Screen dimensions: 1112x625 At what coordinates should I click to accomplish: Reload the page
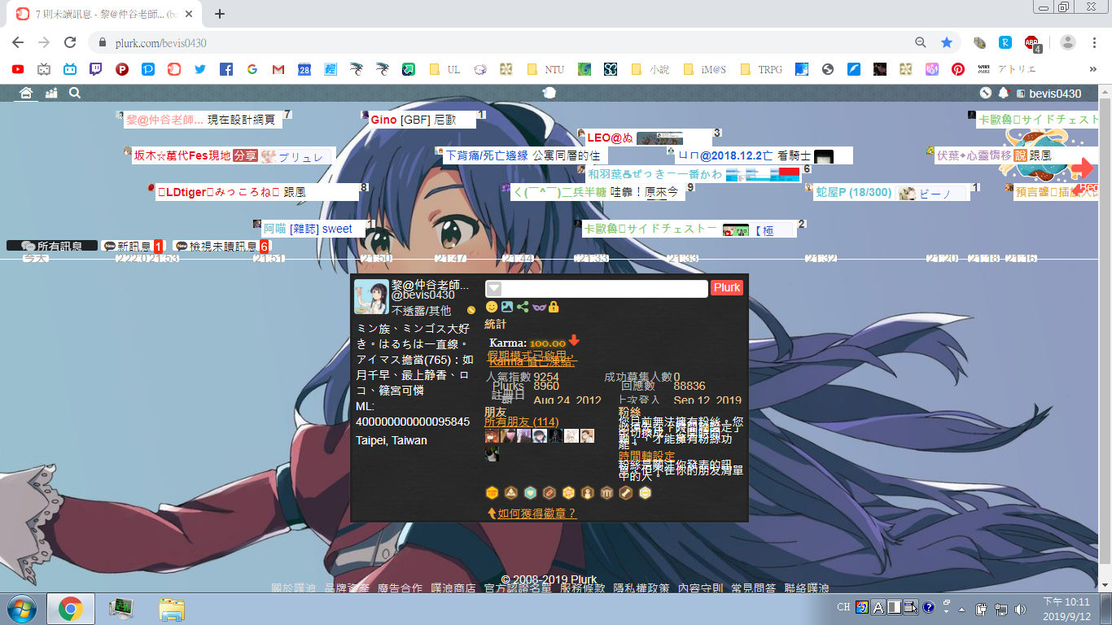(x=70, y=42)
